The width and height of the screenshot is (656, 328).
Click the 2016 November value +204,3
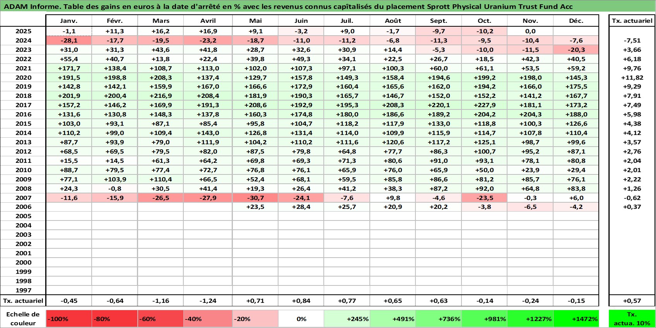pyautogui.click(x=530, y=114)
